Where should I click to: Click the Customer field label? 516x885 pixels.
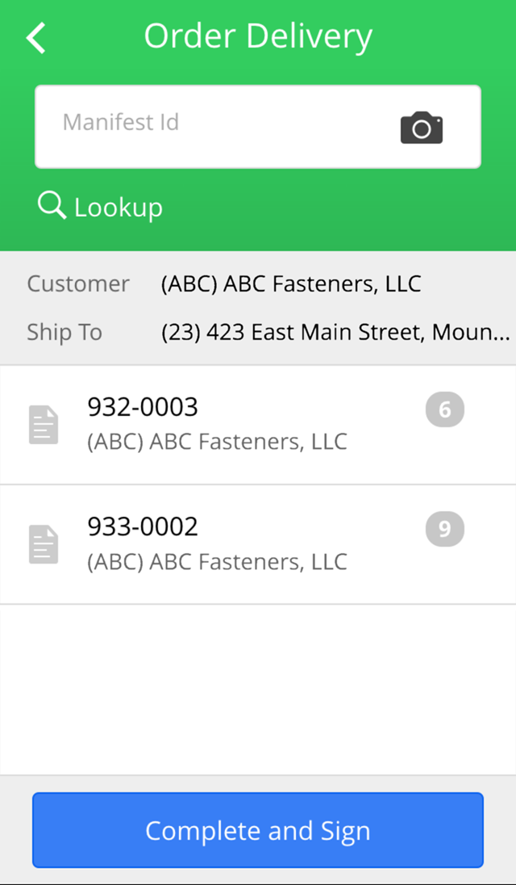[78, 283]
